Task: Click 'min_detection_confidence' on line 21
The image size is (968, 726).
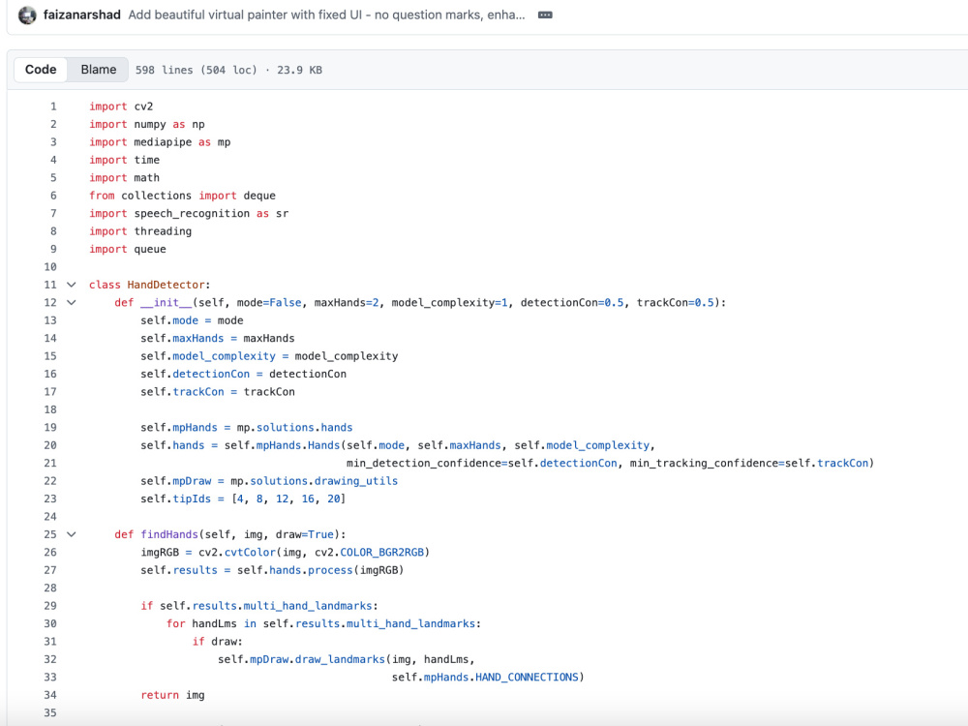Action: [424, 463]
